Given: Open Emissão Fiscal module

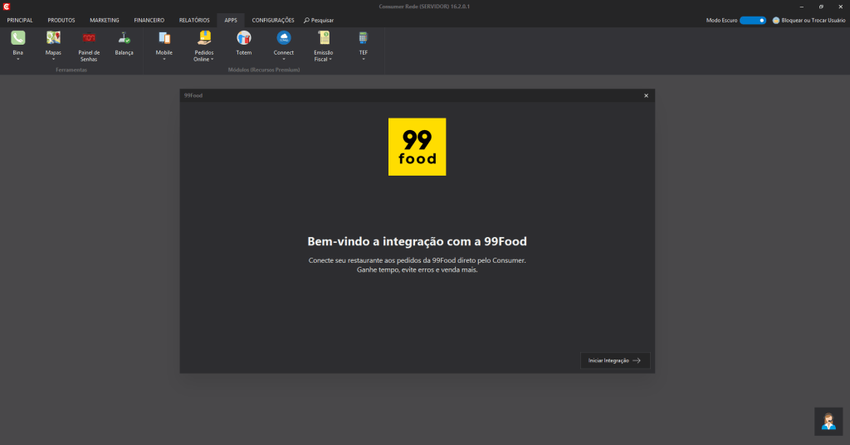Looking at the screenshot, I should coord(323,46).
